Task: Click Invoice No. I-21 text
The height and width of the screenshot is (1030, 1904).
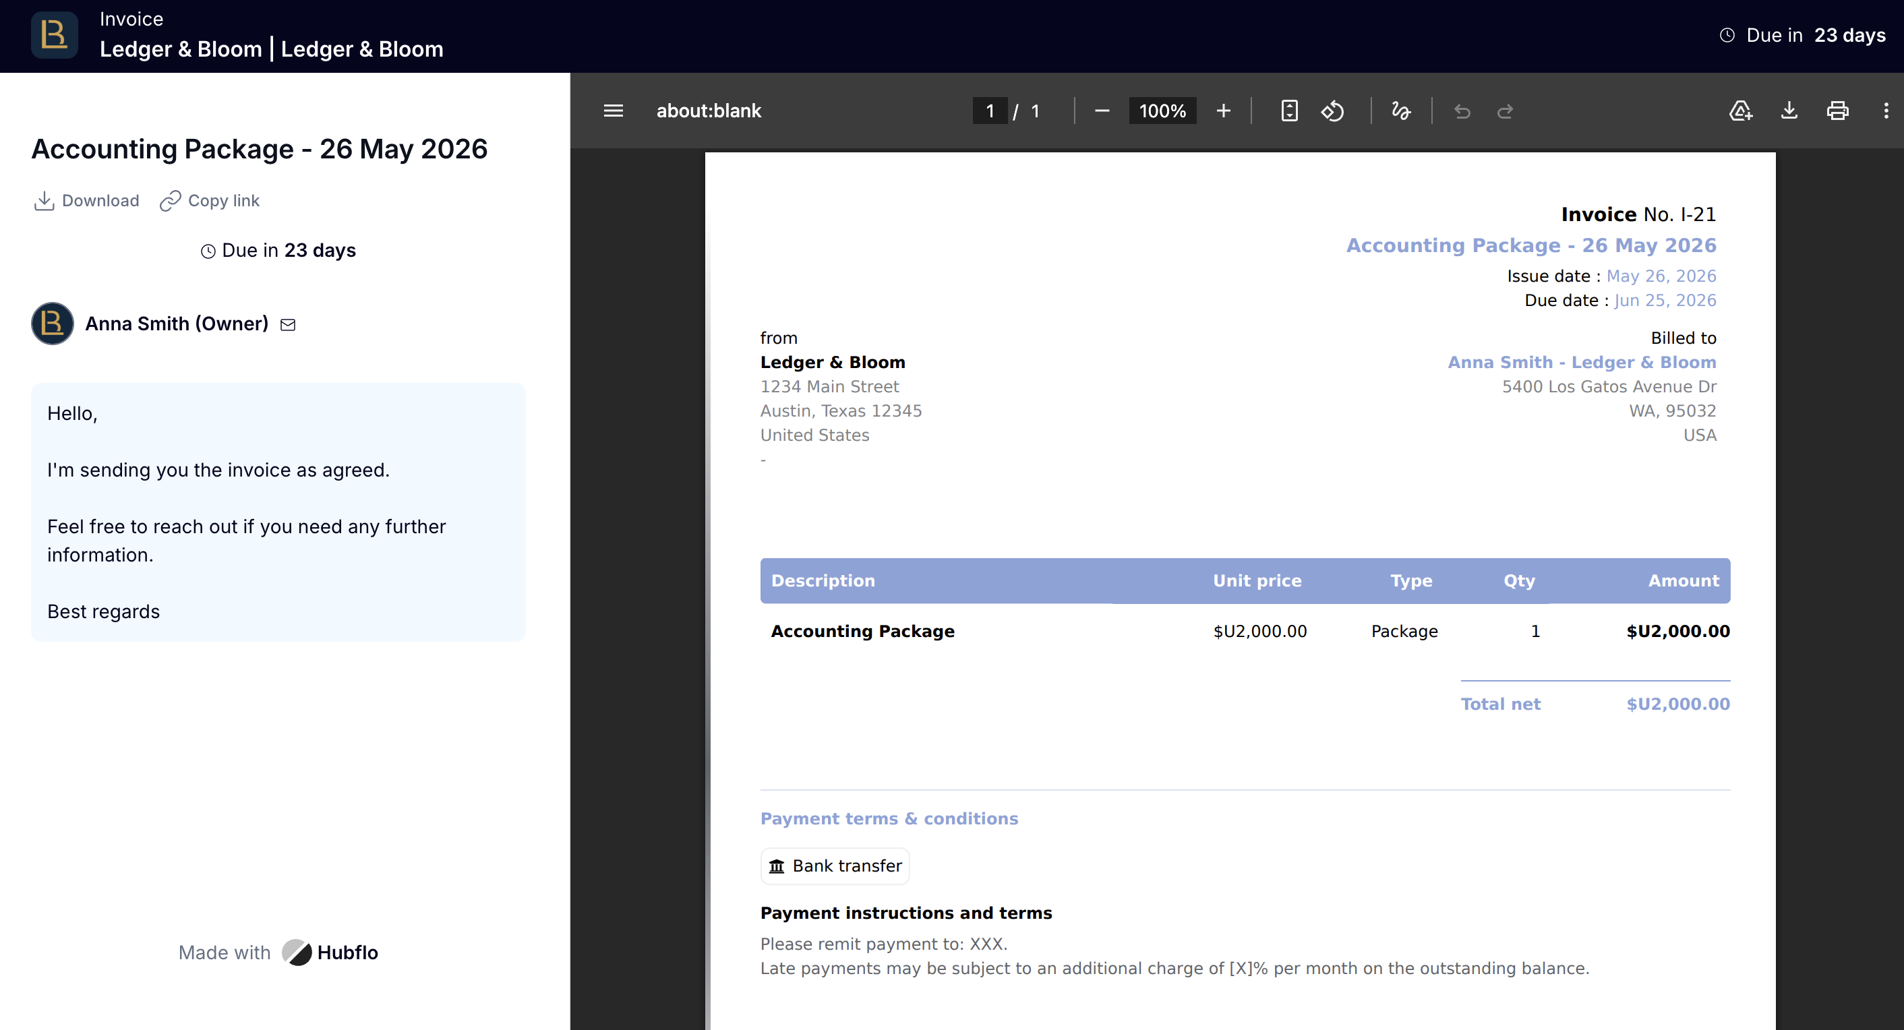Action: point(1638,214)
